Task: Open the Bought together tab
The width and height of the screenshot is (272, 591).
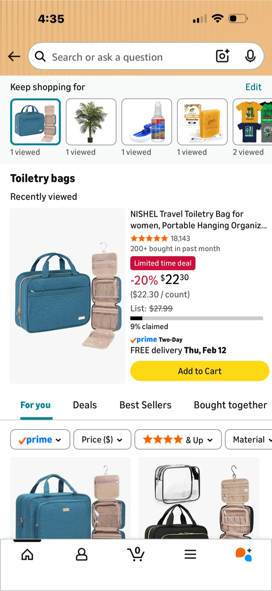Action: pyautogui.click(x=230, y=405)
